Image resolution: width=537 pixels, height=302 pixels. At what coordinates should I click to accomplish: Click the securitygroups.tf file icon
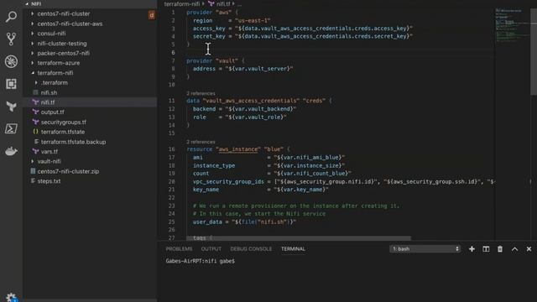[x=35, y=122]
